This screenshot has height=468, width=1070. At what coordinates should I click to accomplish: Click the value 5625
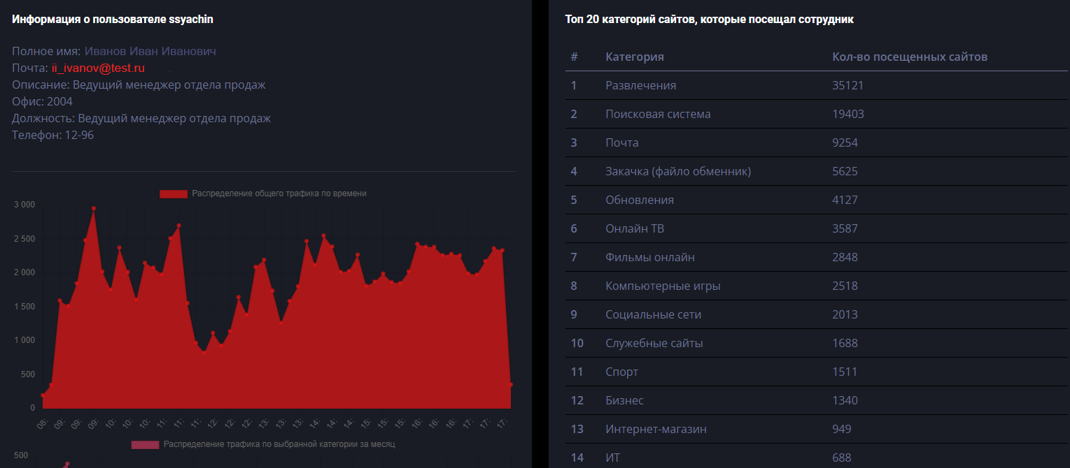pos(845,171)
